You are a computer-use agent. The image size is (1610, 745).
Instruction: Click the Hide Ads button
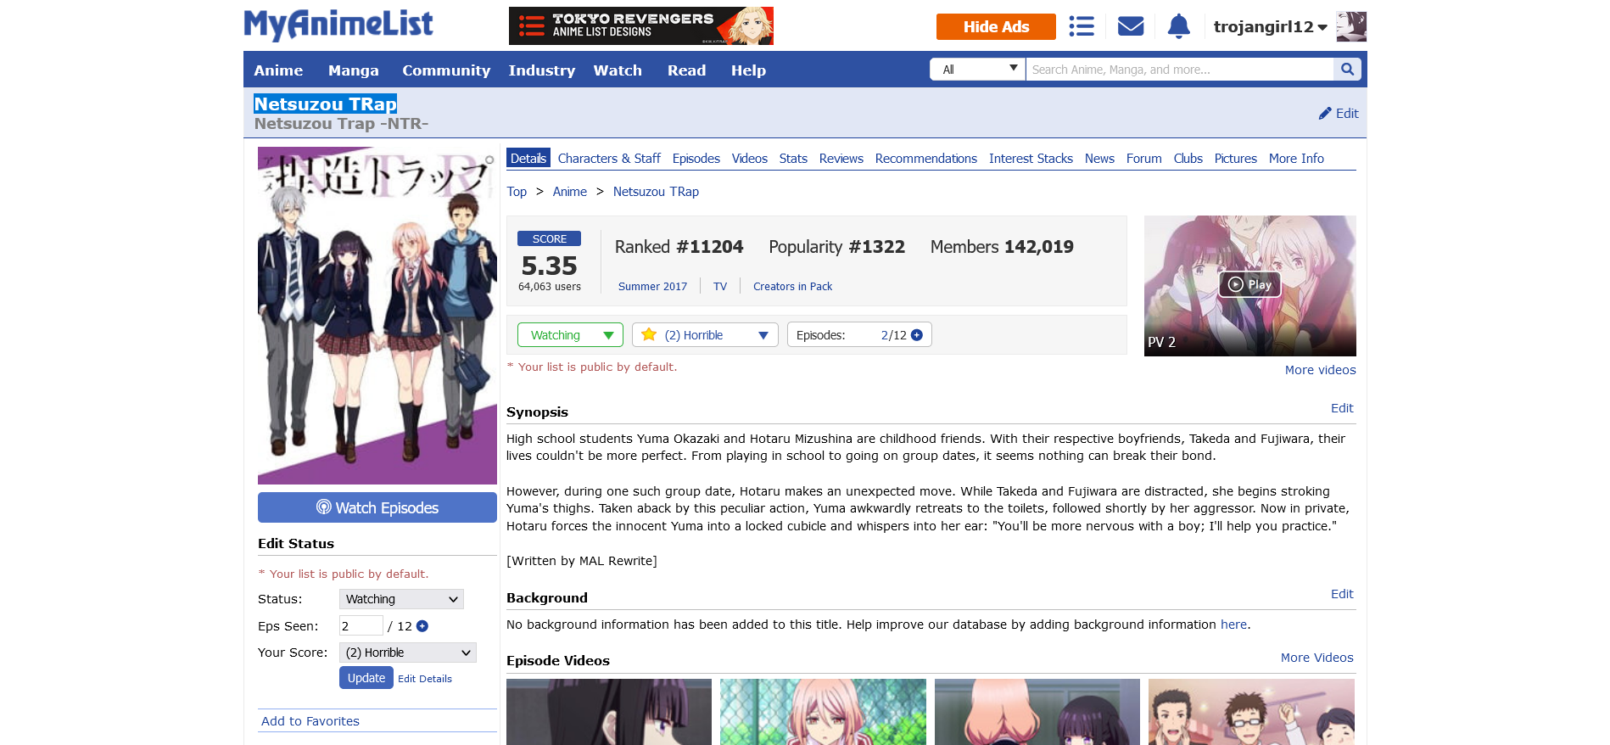tap(995, 26)
